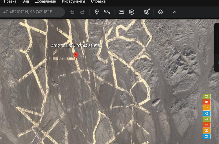Open the Добавление menu

(x=45, y=2)
